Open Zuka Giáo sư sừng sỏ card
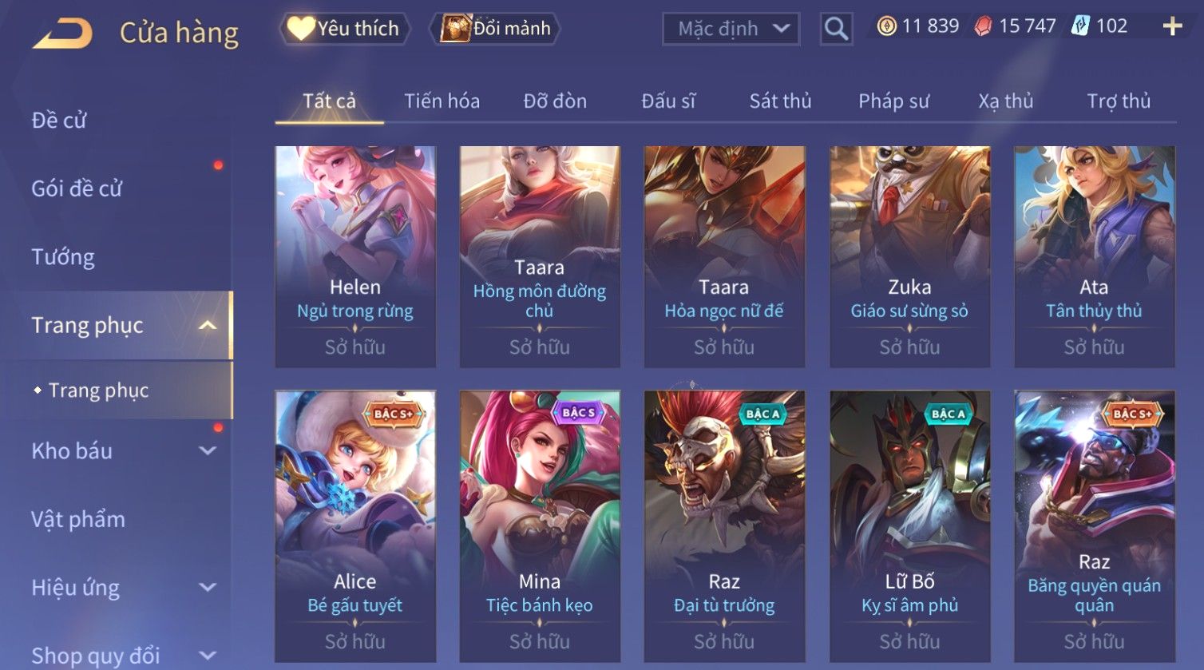1204x670 pixels. (909, 257)
